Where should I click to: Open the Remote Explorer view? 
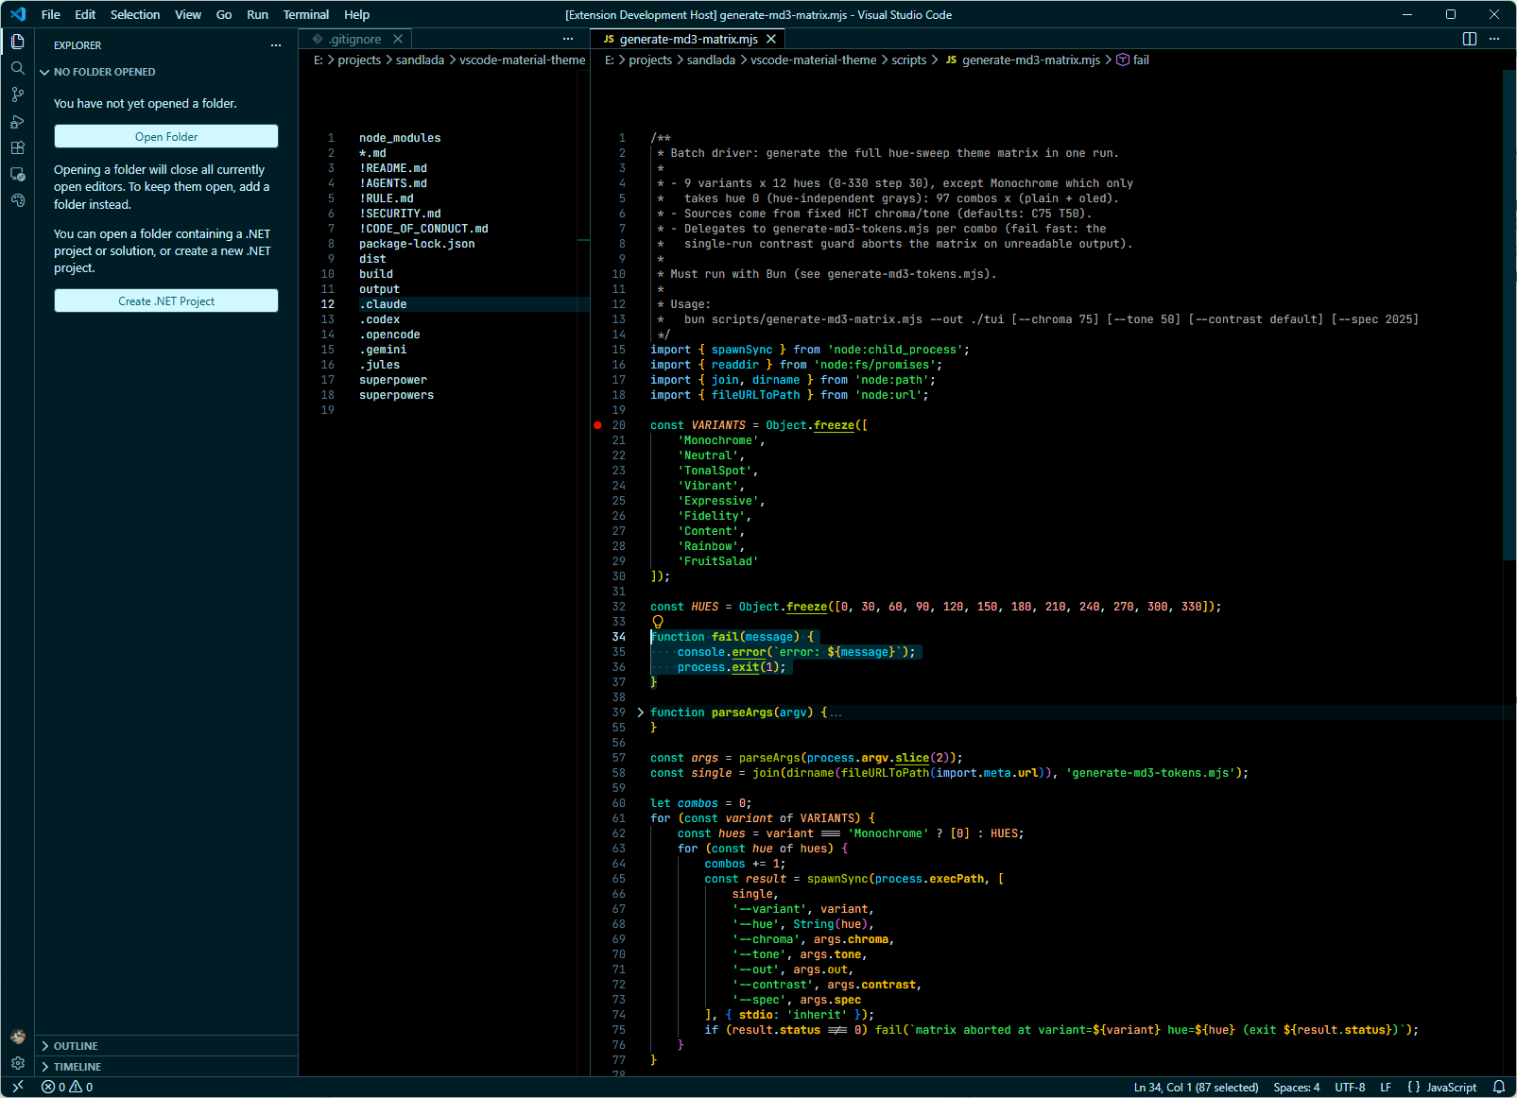pyautogui.click(x=17, y=174)
